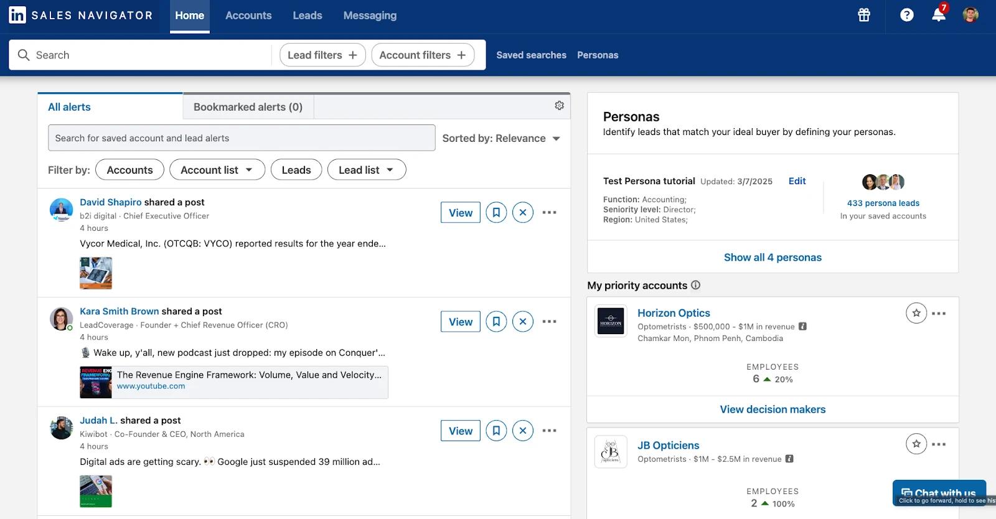Image resolution: width=996 pixels, height=519 pixels.
Task: Open Judah L.'s profile photo
Action: click(62, 428)
